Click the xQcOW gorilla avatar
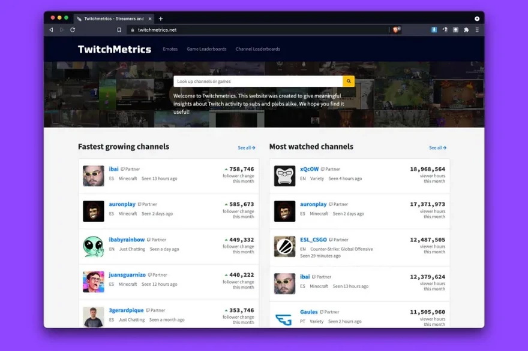The height and width of the screenshot is (351, 528). tap(284, 176)
